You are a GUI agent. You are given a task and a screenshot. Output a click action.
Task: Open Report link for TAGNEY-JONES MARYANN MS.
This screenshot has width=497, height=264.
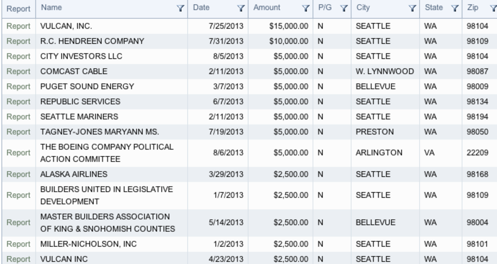click(18, 132)
